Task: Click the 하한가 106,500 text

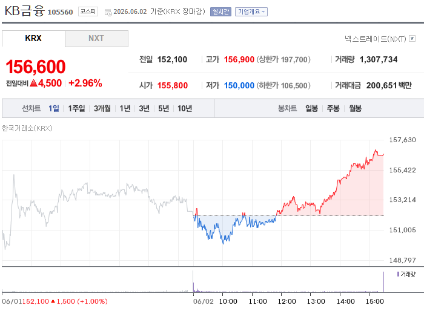Action: [283, 85]
